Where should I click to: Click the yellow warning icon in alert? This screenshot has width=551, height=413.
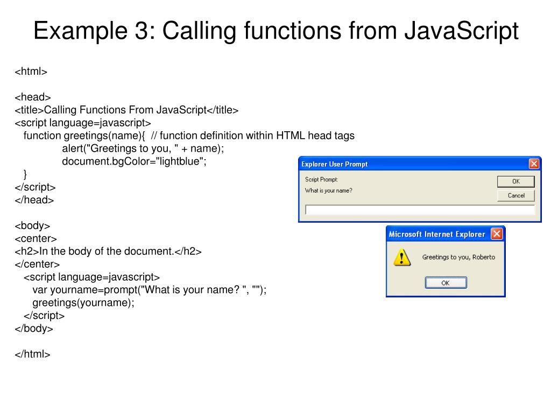[x=401, y=258]
